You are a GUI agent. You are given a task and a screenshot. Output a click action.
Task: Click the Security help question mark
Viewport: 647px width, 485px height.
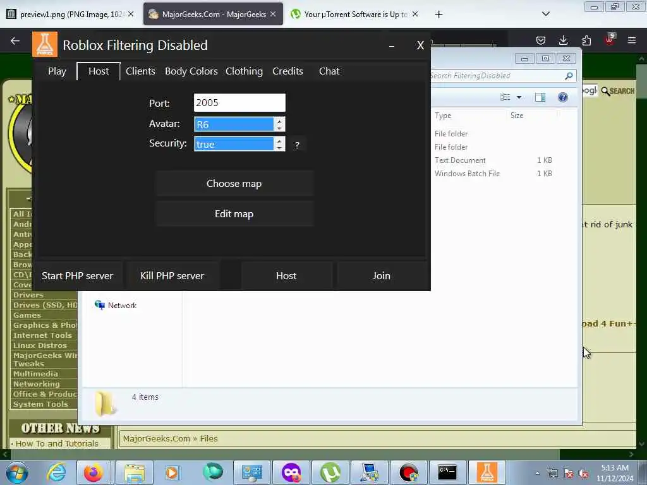coord(297,145)
